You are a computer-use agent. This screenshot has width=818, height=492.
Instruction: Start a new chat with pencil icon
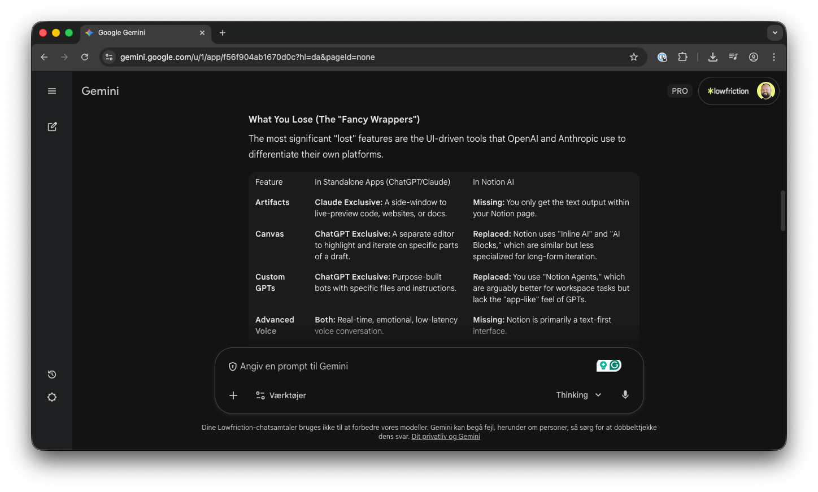[52, 127]
